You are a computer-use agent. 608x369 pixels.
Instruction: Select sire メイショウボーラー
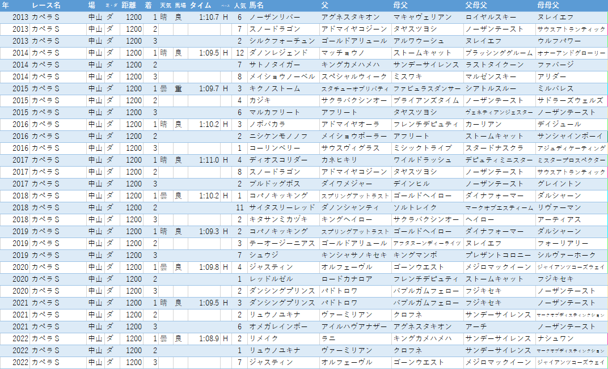pos(354,136)
